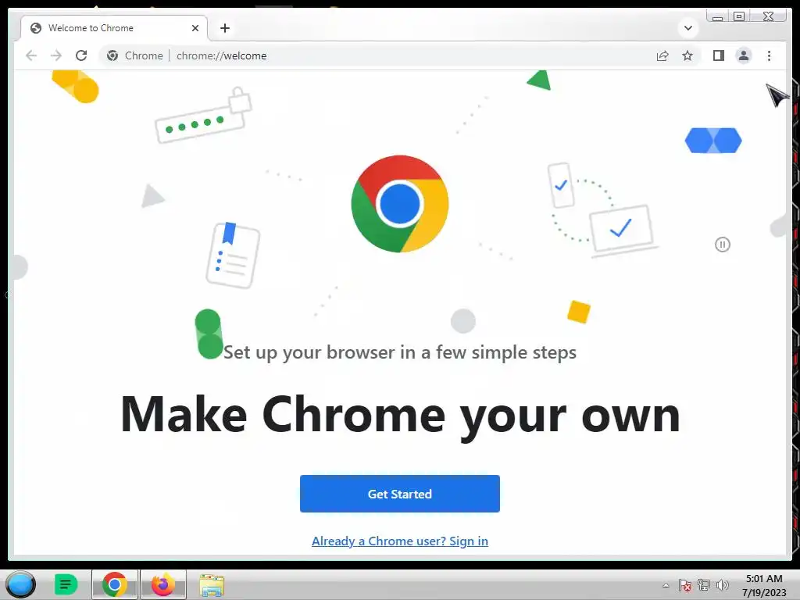This screenshot has height=600, width=800.
Task: Click the network tray icon
Action: point(704,585)
